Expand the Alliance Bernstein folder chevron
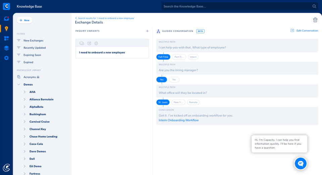 click(24, 99)
